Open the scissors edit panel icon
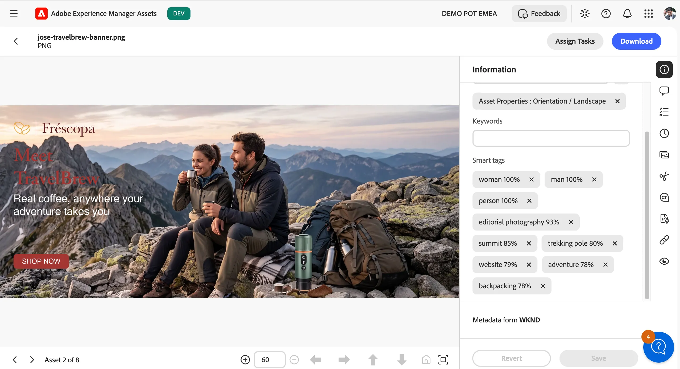 point(664,176)
